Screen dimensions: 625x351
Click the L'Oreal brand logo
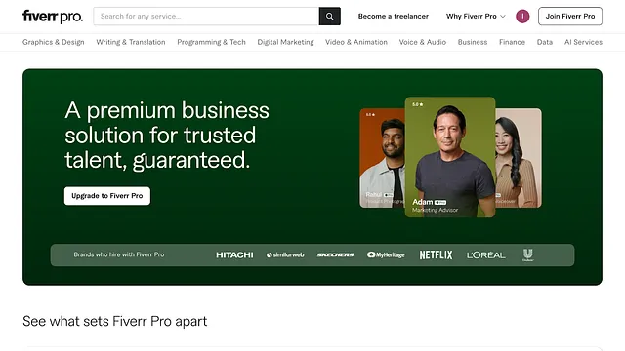(x=486, y=255)
